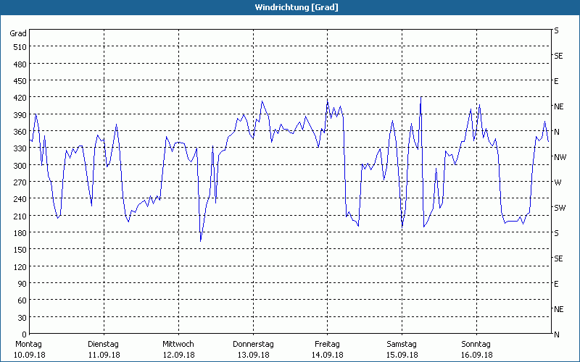The height and width of the screenshot is (362, 580).
Task: Click the Montag day label
Action: (x=28, y=345)
